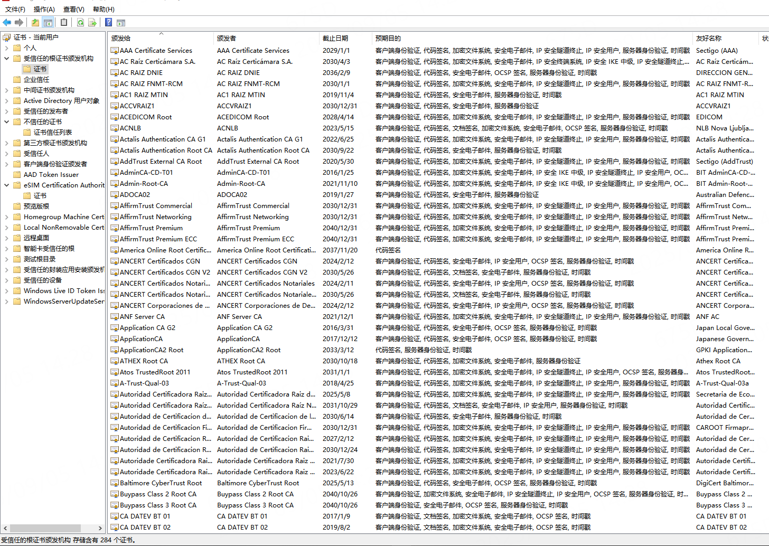Click the root 证书 - 当前用户 icon

coord(7,37)
